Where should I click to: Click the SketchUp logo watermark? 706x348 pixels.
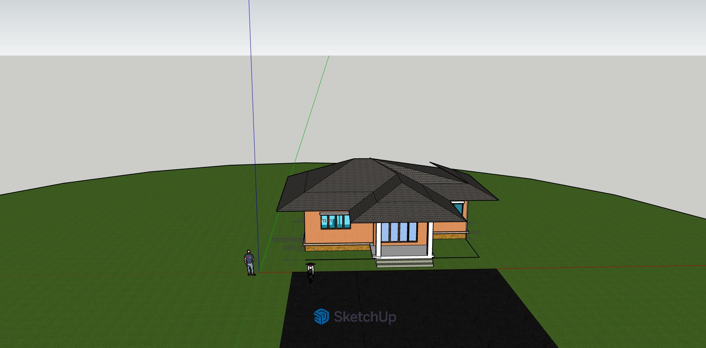click(x=355, y=317)
